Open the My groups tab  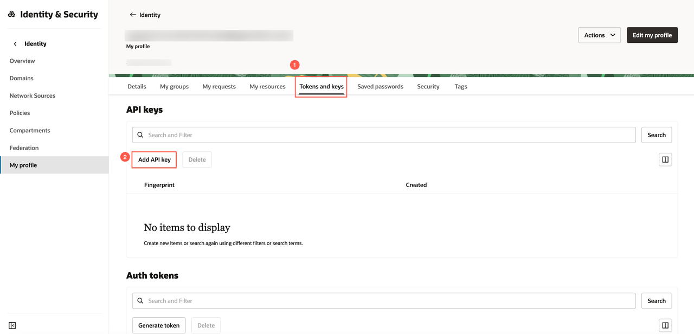[174, 87]
